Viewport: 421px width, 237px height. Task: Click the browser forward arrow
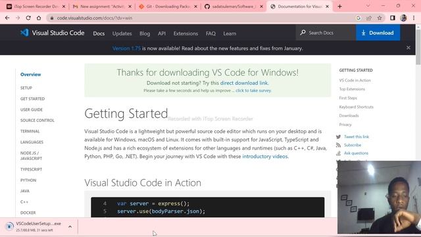(x=18, y=18)
